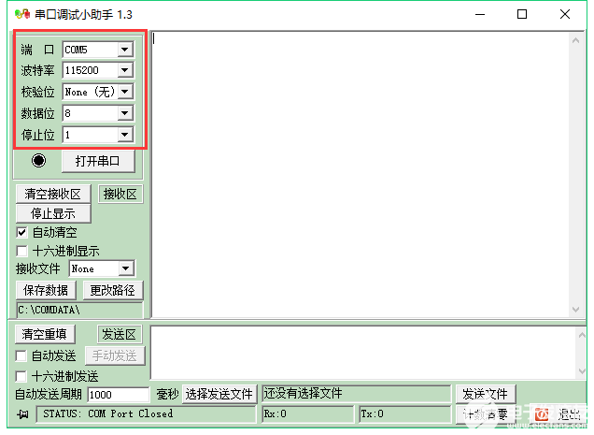Open the 数据位 8 dropdown
The width and height of the screenshot is (594, 435).
(x=124, y=113)
